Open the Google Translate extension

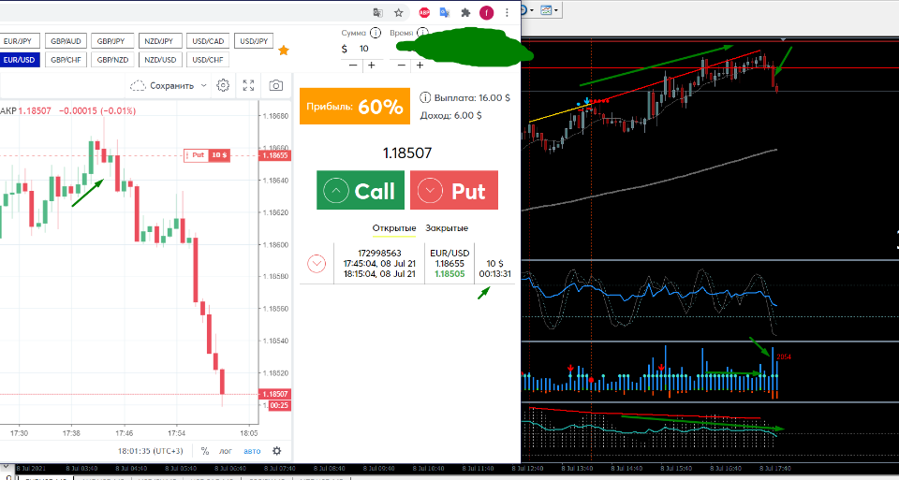pos(444,12)
